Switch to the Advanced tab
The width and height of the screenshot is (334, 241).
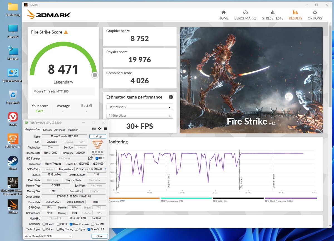point(60,130)
